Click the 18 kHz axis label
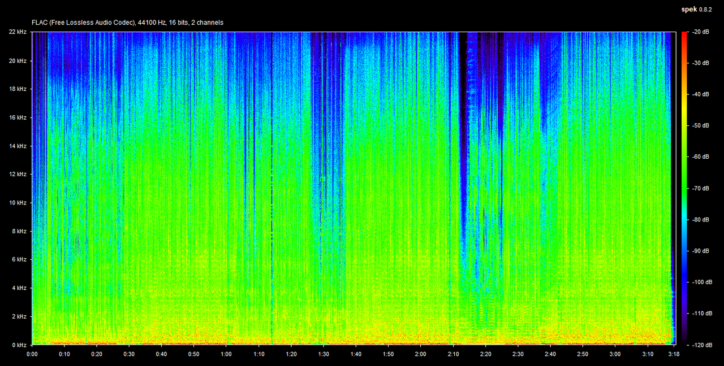Screen dimensions: 724x366 point(18,89)
